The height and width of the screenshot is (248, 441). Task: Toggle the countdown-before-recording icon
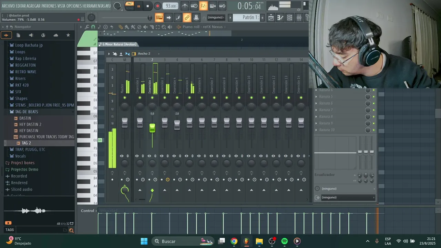pyautogui.click(x=203, y=6)
